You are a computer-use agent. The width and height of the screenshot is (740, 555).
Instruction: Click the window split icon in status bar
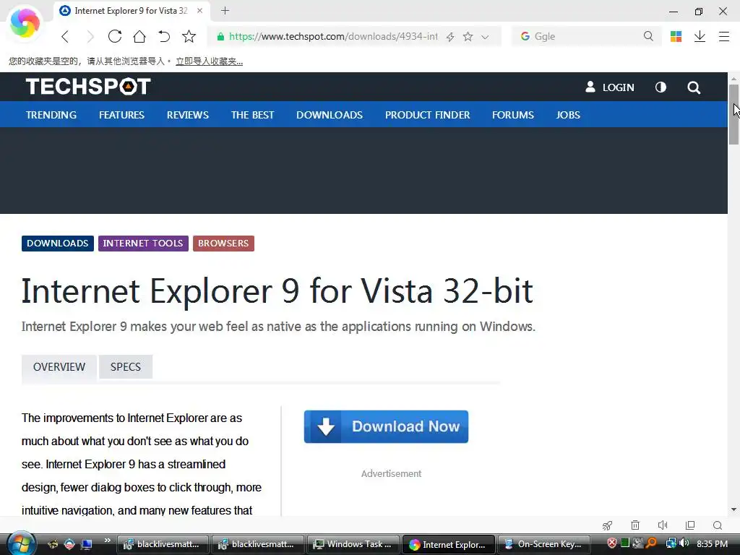(690, 525)
